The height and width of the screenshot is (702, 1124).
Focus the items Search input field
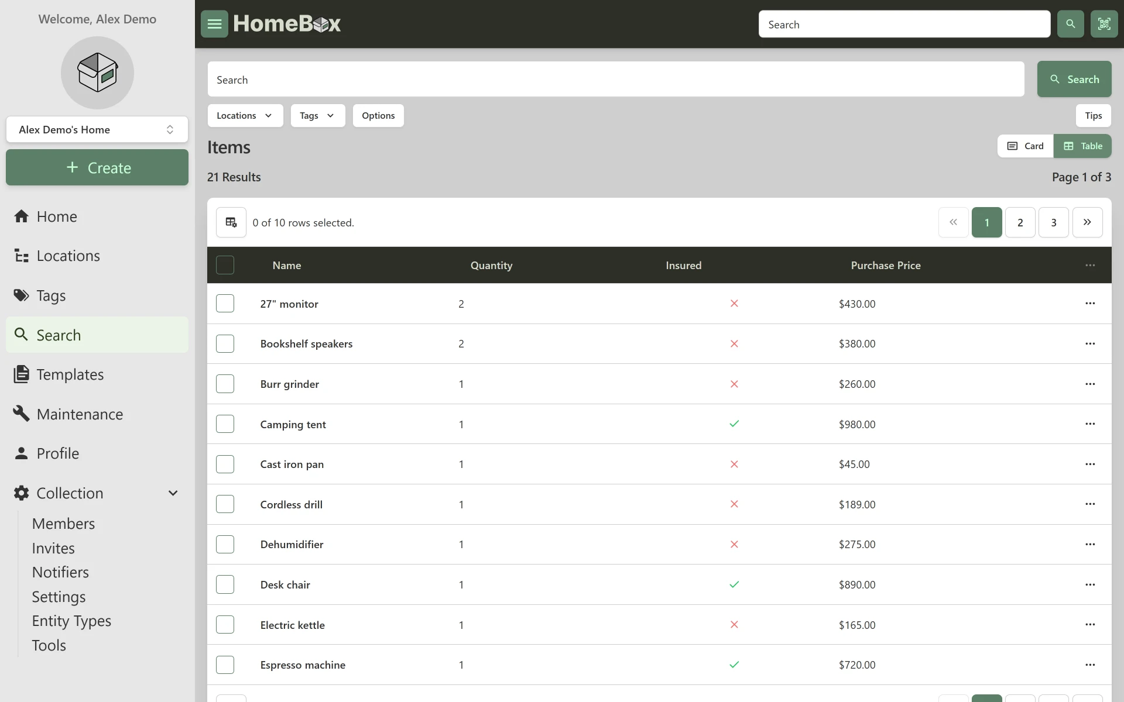(616, 79)
